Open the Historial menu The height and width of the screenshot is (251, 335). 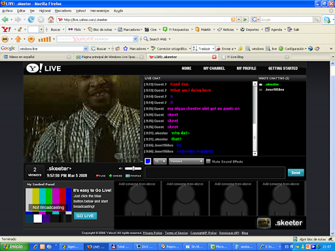pyautogui.click(x=44, y=10)
